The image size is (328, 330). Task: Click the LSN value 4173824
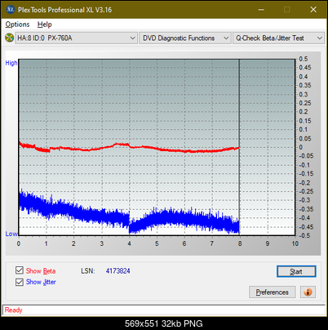(x=118, y=271)
